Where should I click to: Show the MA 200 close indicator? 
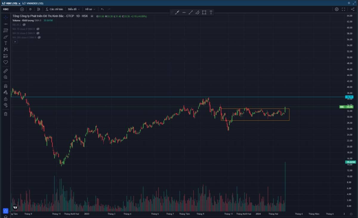39,37
